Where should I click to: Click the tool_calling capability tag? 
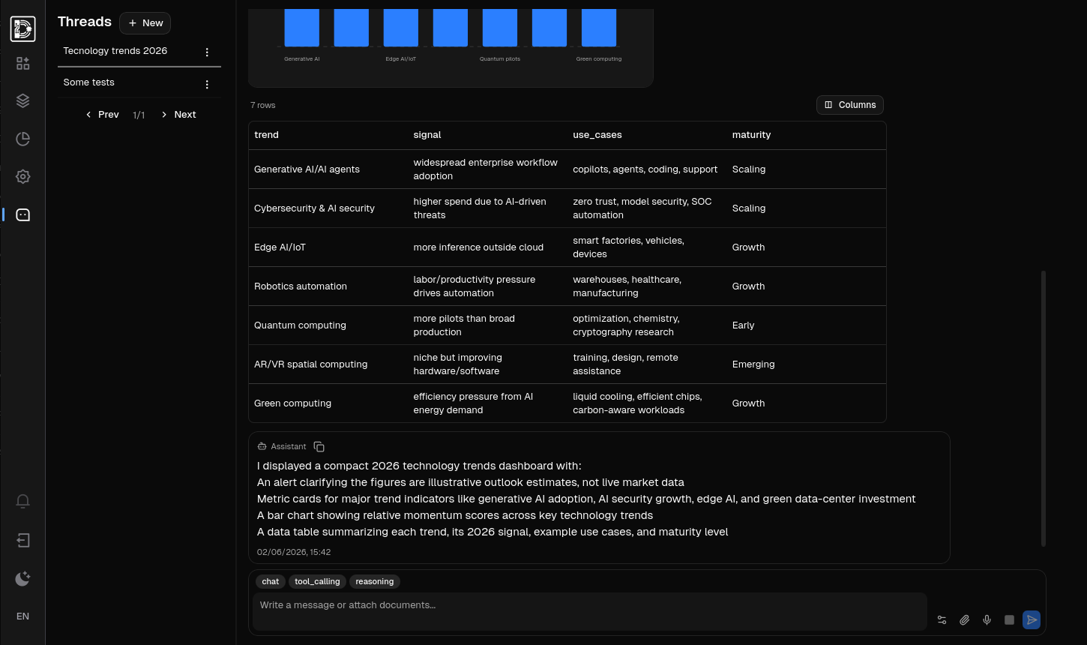click(x=317, y=581)
